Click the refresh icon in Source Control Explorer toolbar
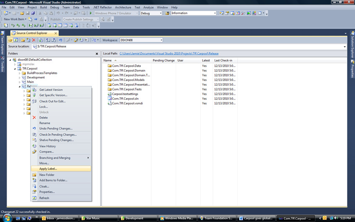 16,40
